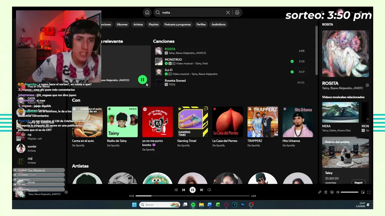Remove Sci-Fi from library via green check

[292, 72]
